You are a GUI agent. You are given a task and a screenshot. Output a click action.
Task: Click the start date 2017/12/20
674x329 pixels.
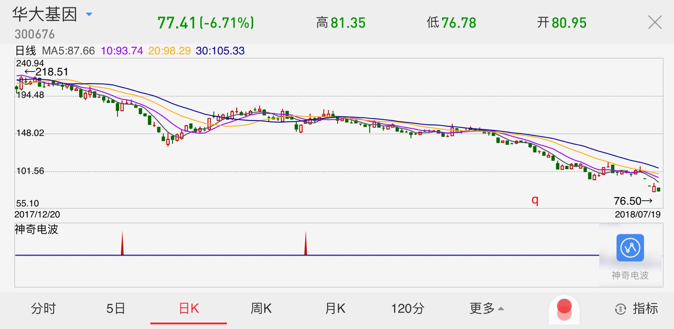point(37,214)
